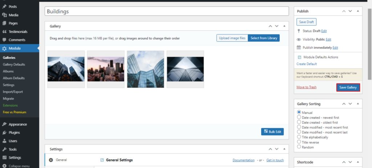This screenshot has height=168, width=372.
Task: Open Comments via speech bubble icon
Action: 4,40
